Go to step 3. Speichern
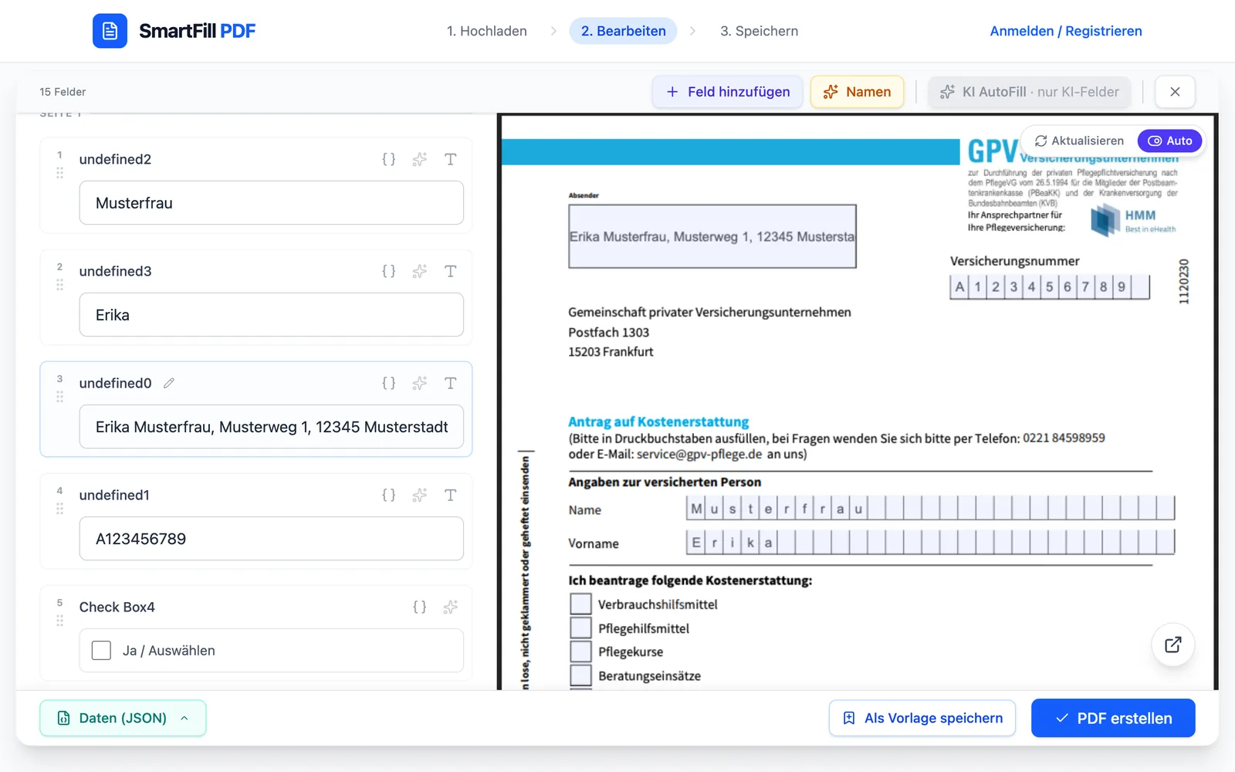This screenshot has height=772, width=1235. (x=760, y=31)
